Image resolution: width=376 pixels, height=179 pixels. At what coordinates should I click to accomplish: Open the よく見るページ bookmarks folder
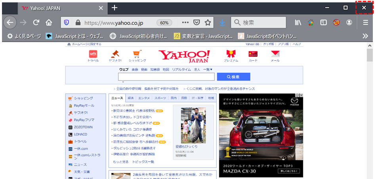(24, 36)
